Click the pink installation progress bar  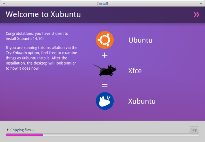click(x=102, y=135)
